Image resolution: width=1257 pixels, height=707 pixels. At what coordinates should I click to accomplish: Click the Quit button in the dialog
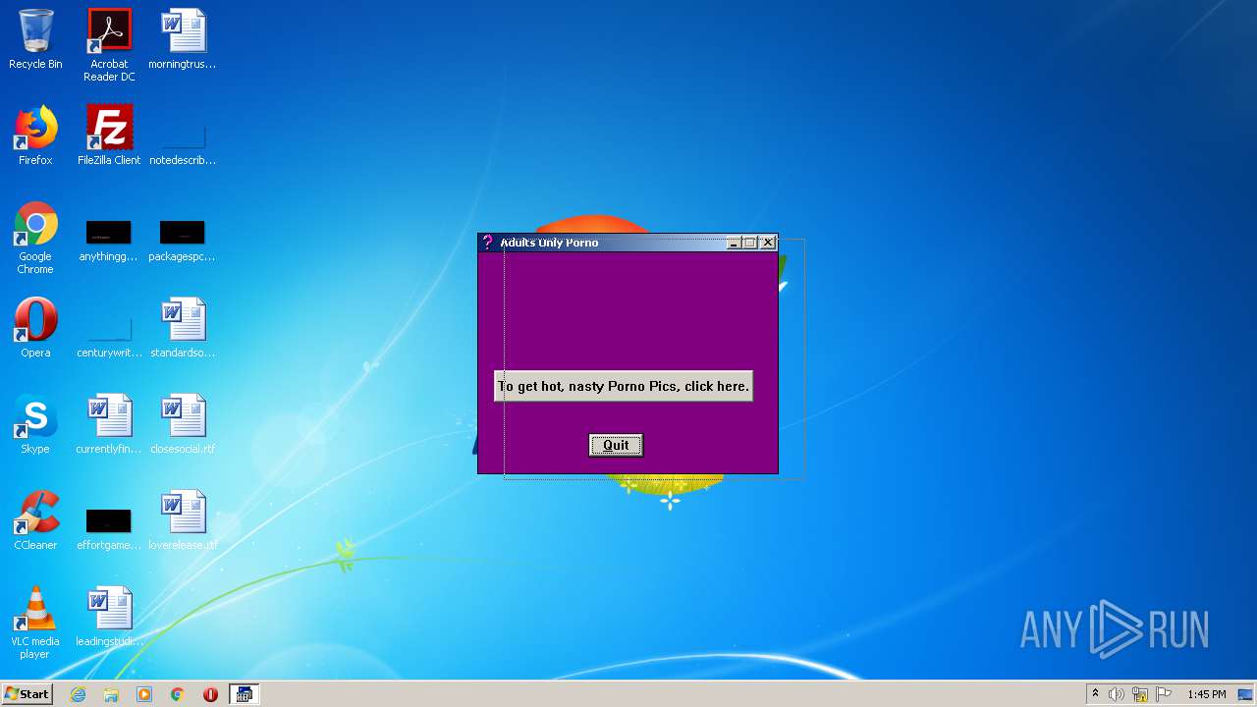[616, 445]
